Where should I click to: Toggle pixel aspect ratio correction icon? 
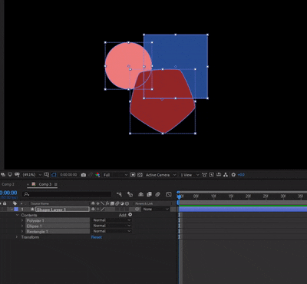pyautogui.click(x=204, y=175)
